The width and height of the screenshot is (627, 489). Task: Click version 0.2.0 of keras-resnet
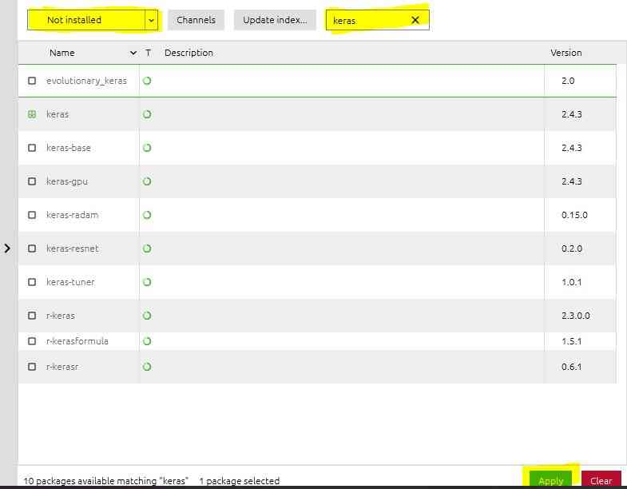(571, 248)
